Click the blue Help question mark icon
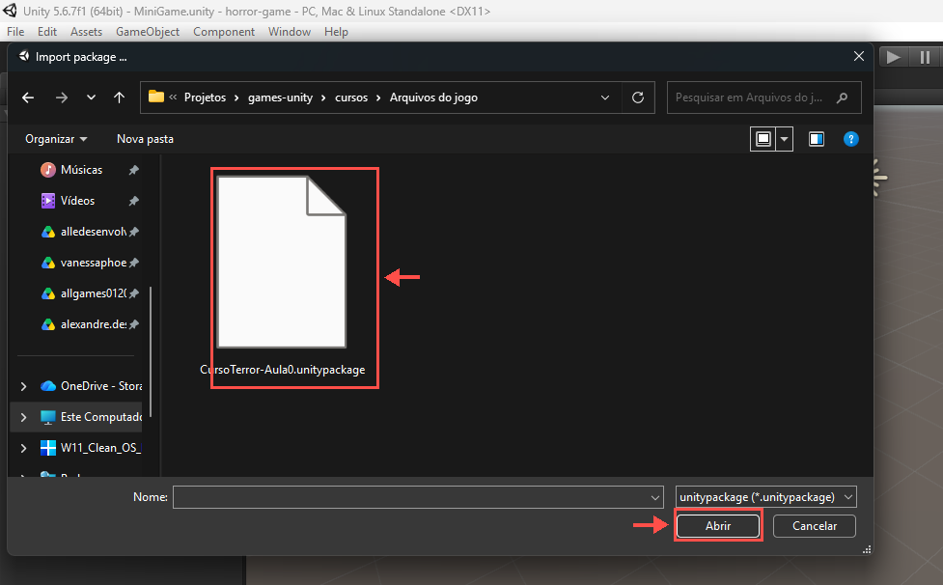The height and width of the screenshot is (585, 943). pos(851,139)
